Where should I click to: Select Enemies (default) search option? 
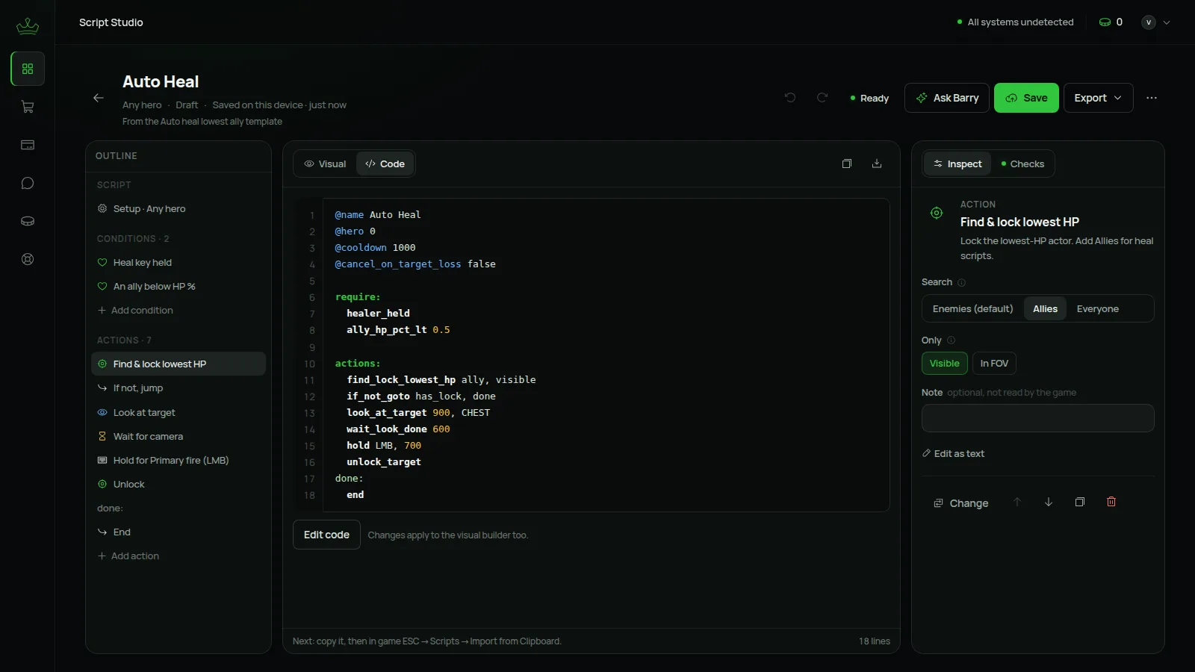coord(972,308)
